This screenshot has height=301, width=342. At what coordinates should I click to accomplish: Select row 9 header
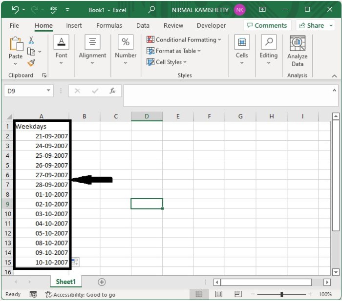click(x=8, y=204)
